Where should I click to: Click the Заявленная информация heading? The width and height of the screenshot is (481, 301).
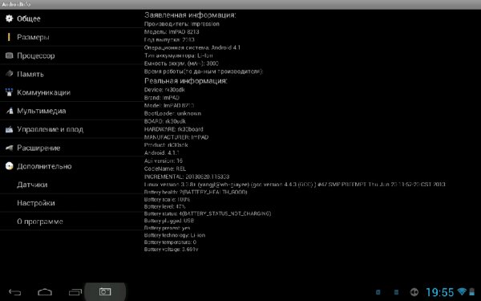(x=190, y=14)
